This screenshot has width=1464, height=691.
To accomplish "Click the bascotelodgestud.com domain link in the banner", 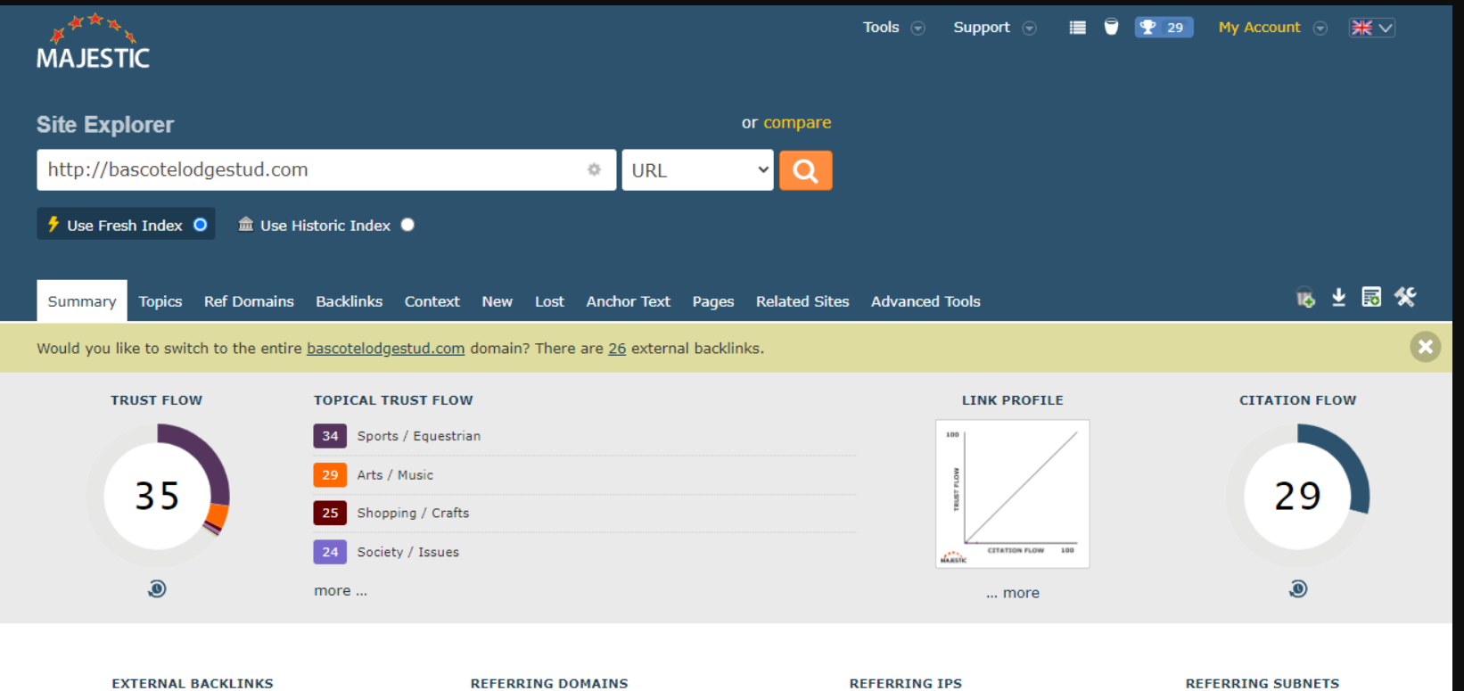I will [x=385, y=349].
